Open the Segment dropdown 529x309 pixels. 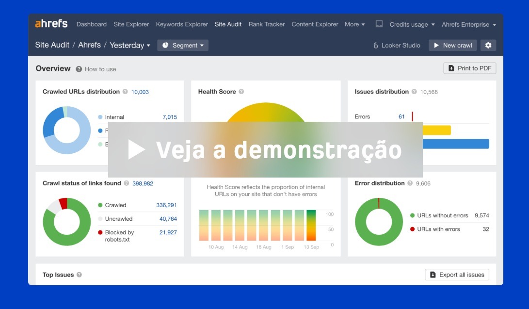[183, 45]
